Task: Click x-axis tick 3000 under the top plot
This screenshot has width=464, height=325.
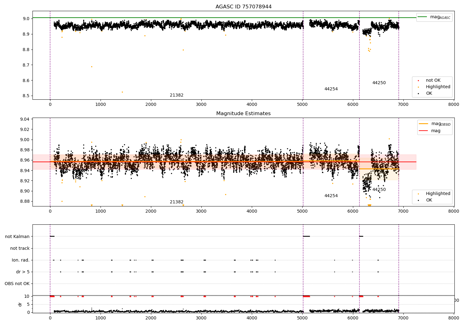Action: (x=201, y=105)
